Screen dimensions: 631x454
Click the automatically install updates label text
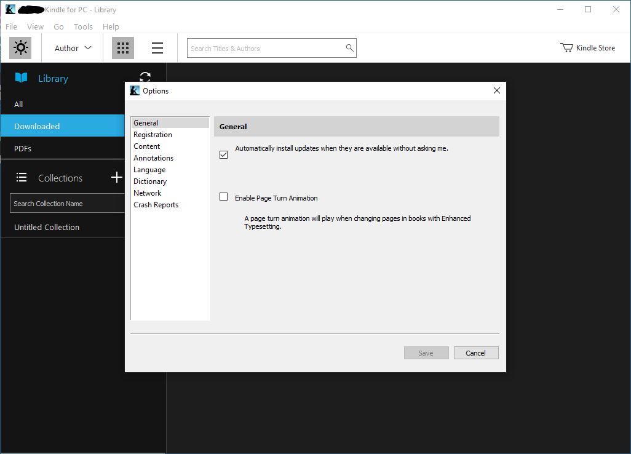point(341,148)
